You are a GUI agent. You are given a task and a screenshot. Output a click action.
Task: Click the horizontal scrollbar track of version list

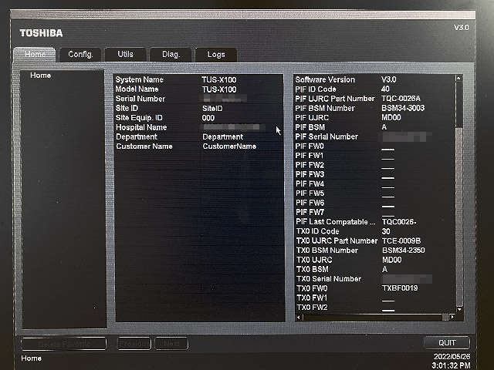(372, 317)
